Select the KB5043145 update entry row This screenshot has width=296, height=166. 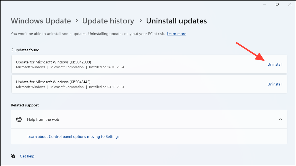pyautogui.click(x=111, y=84)
